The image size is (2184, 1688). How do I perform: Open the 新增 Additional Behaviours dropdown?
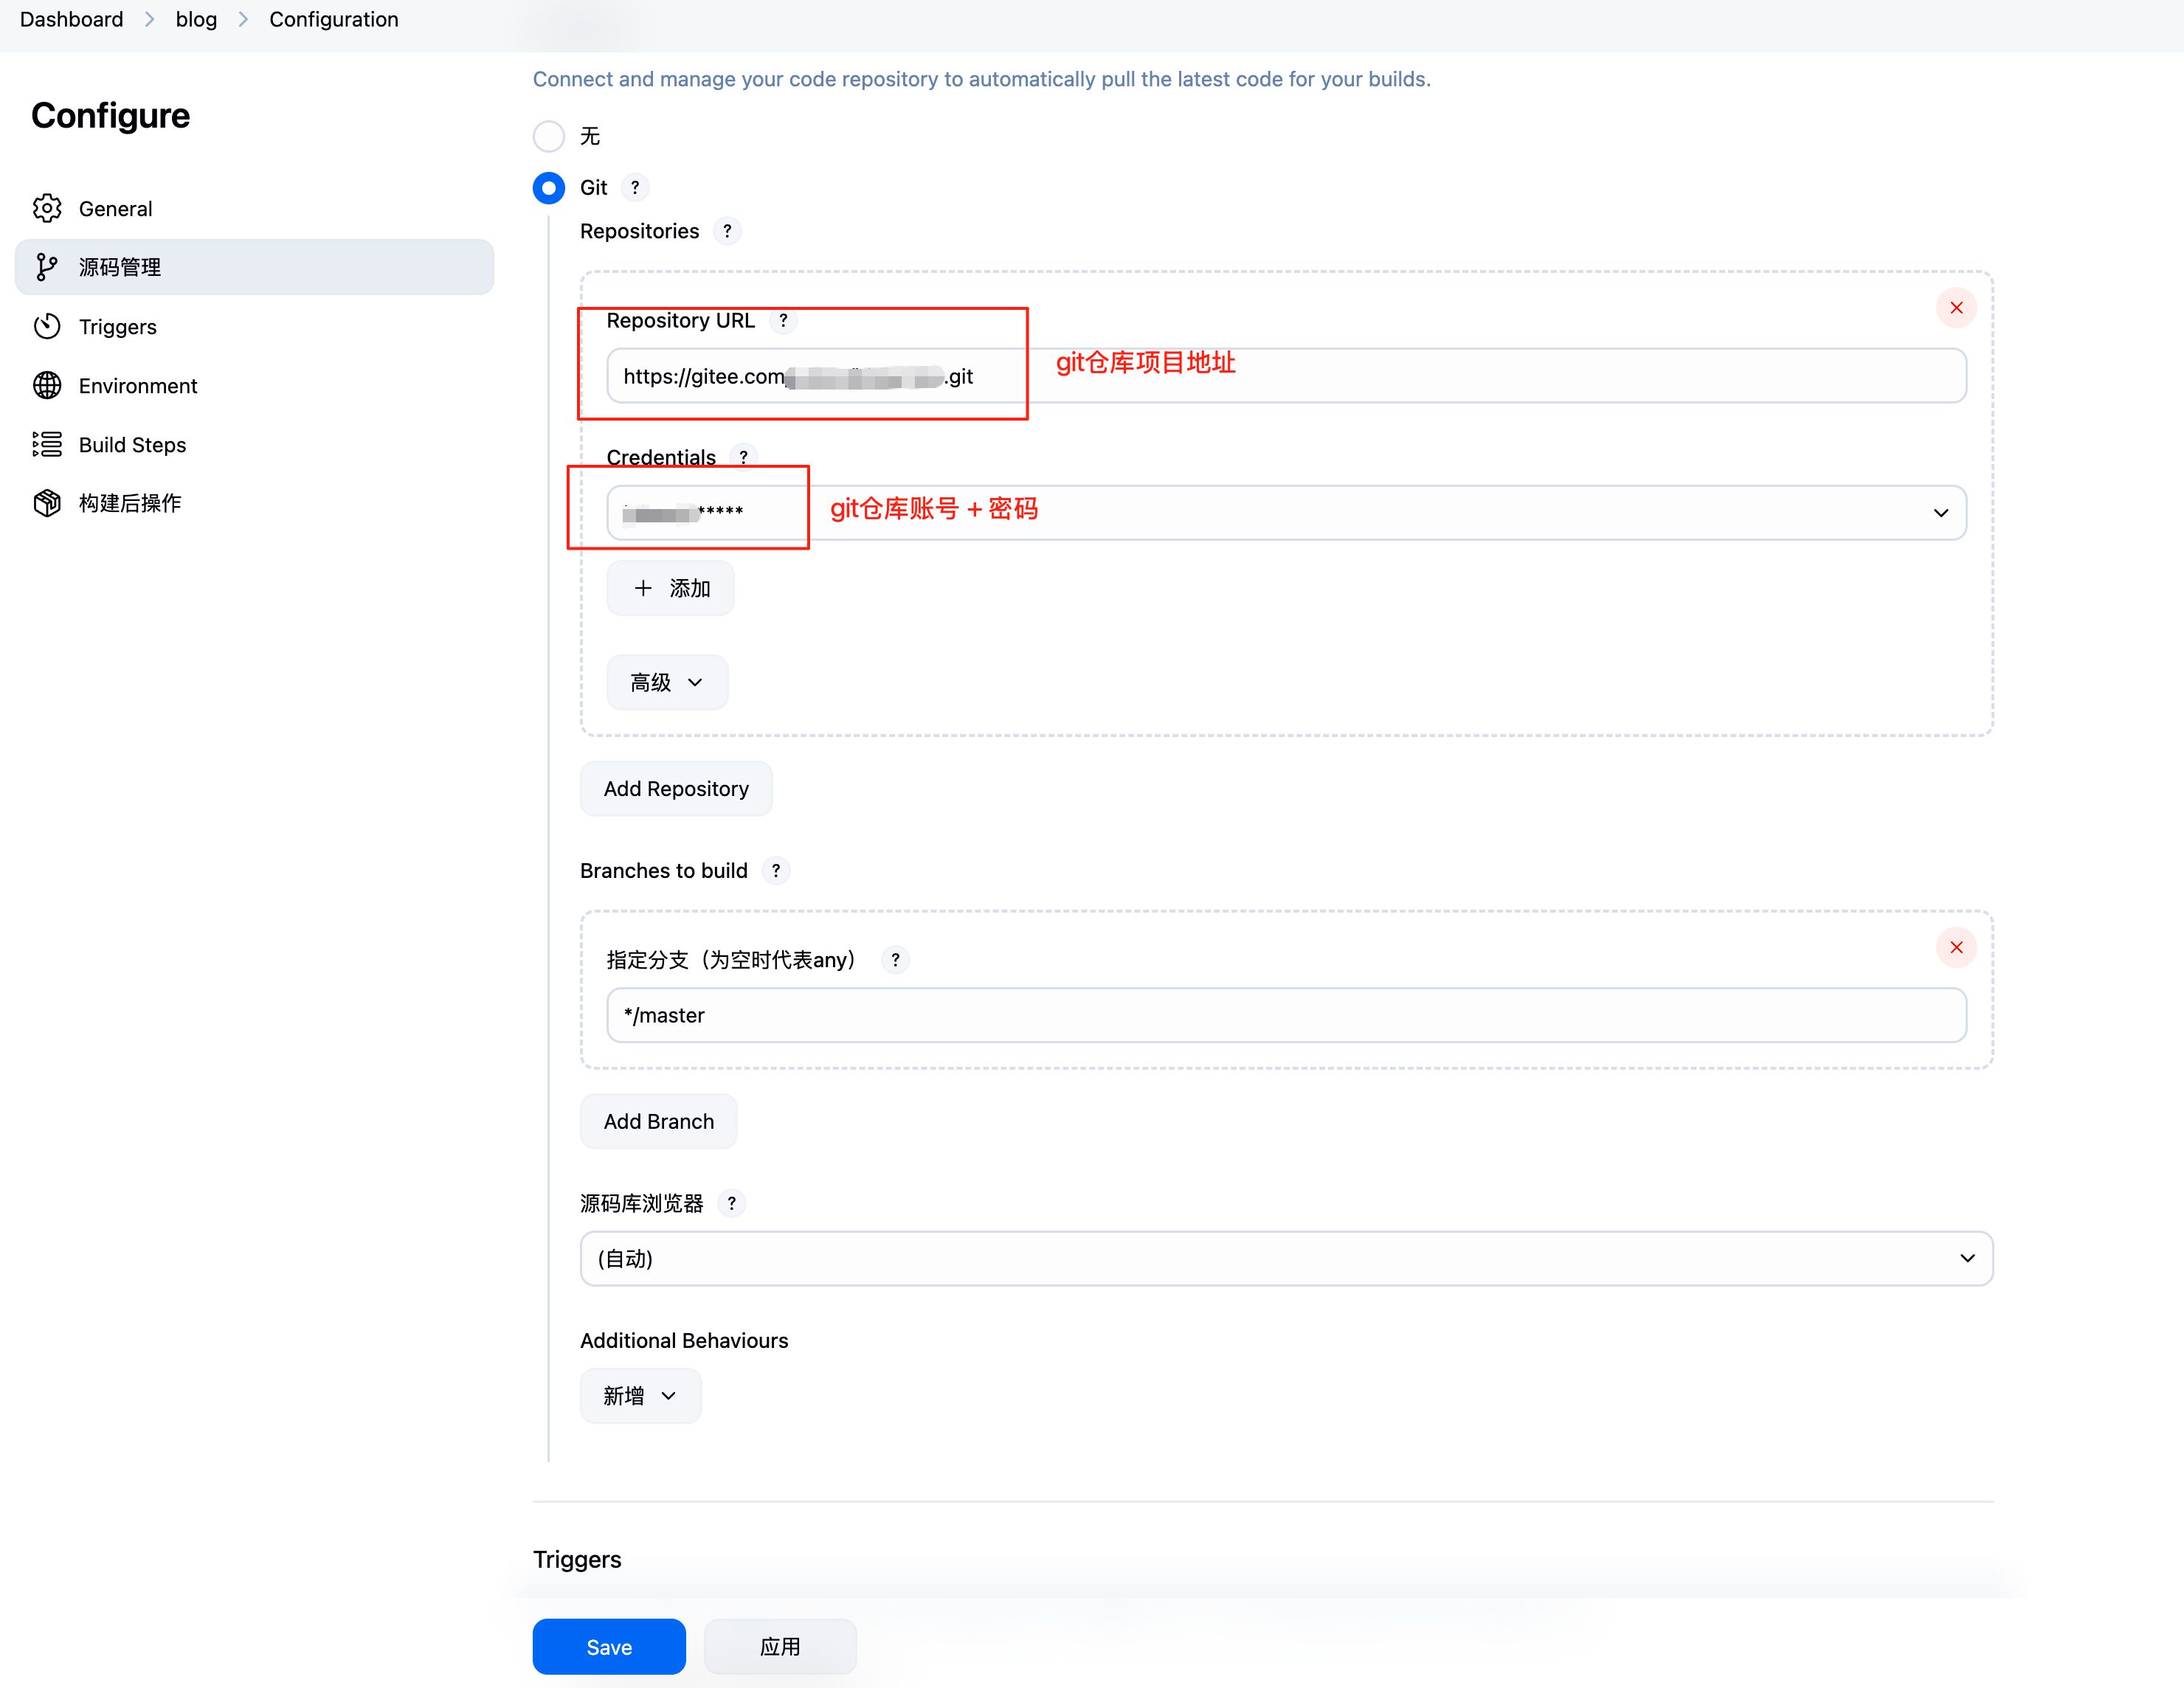click(640, 1395)
